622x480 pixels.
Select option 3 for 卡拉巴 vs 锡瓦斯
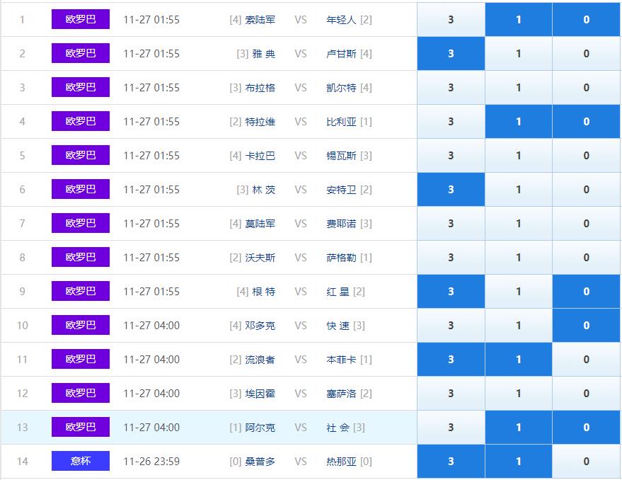[451, 156]
